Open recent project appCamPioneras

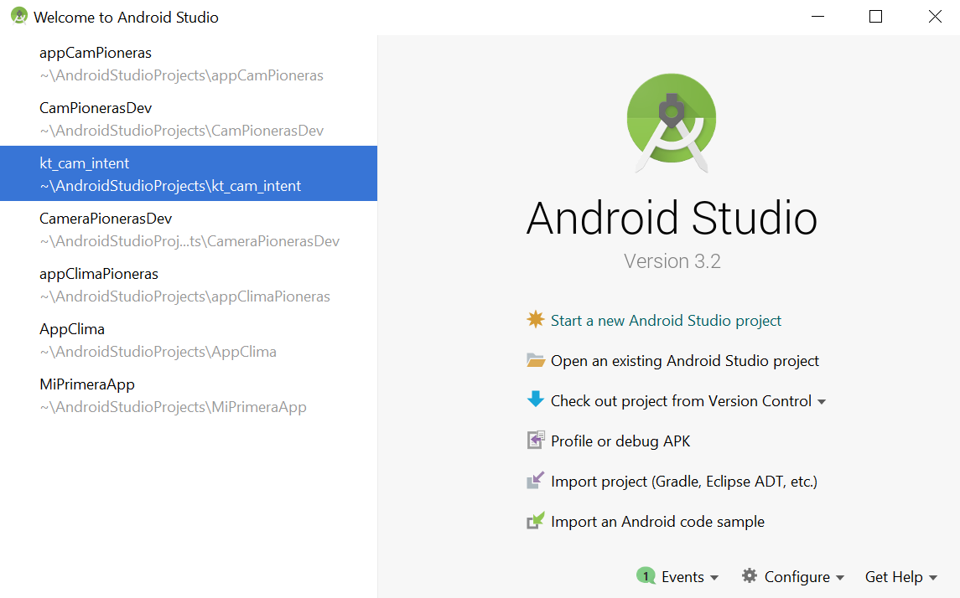click(189, 64)
